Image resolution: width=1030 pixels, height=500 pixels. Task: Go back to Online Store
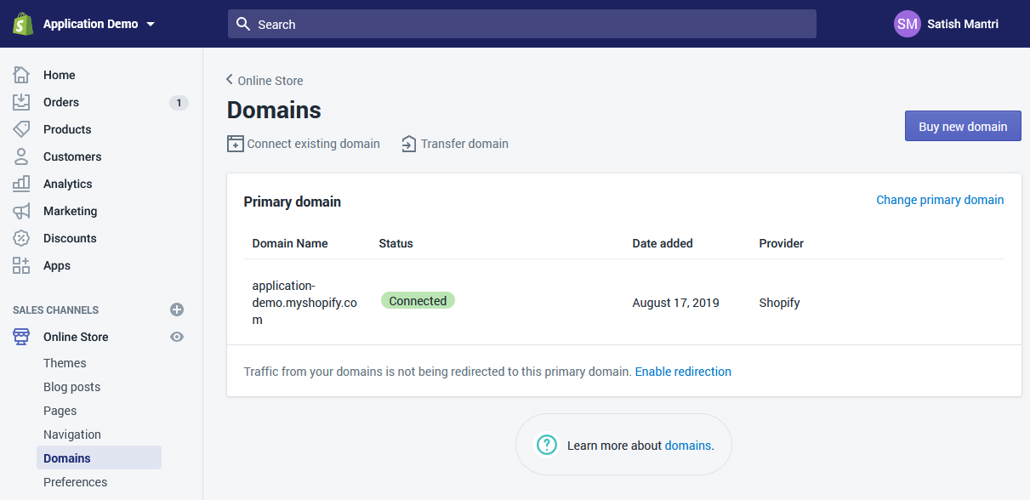(x=265, y=81)
